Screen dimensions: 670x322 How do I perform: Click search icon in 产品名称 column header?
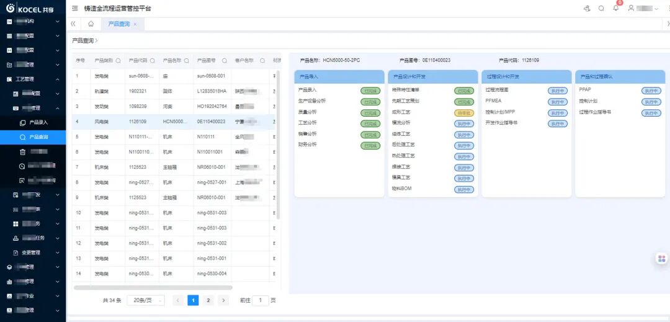[x=186, y=61]
